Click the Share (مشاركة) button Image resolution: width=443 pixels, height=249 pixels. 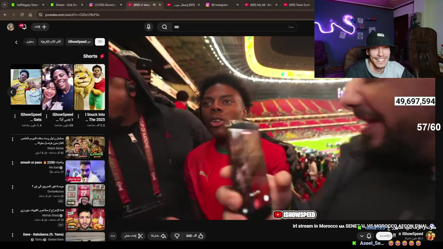click(159, 236)
